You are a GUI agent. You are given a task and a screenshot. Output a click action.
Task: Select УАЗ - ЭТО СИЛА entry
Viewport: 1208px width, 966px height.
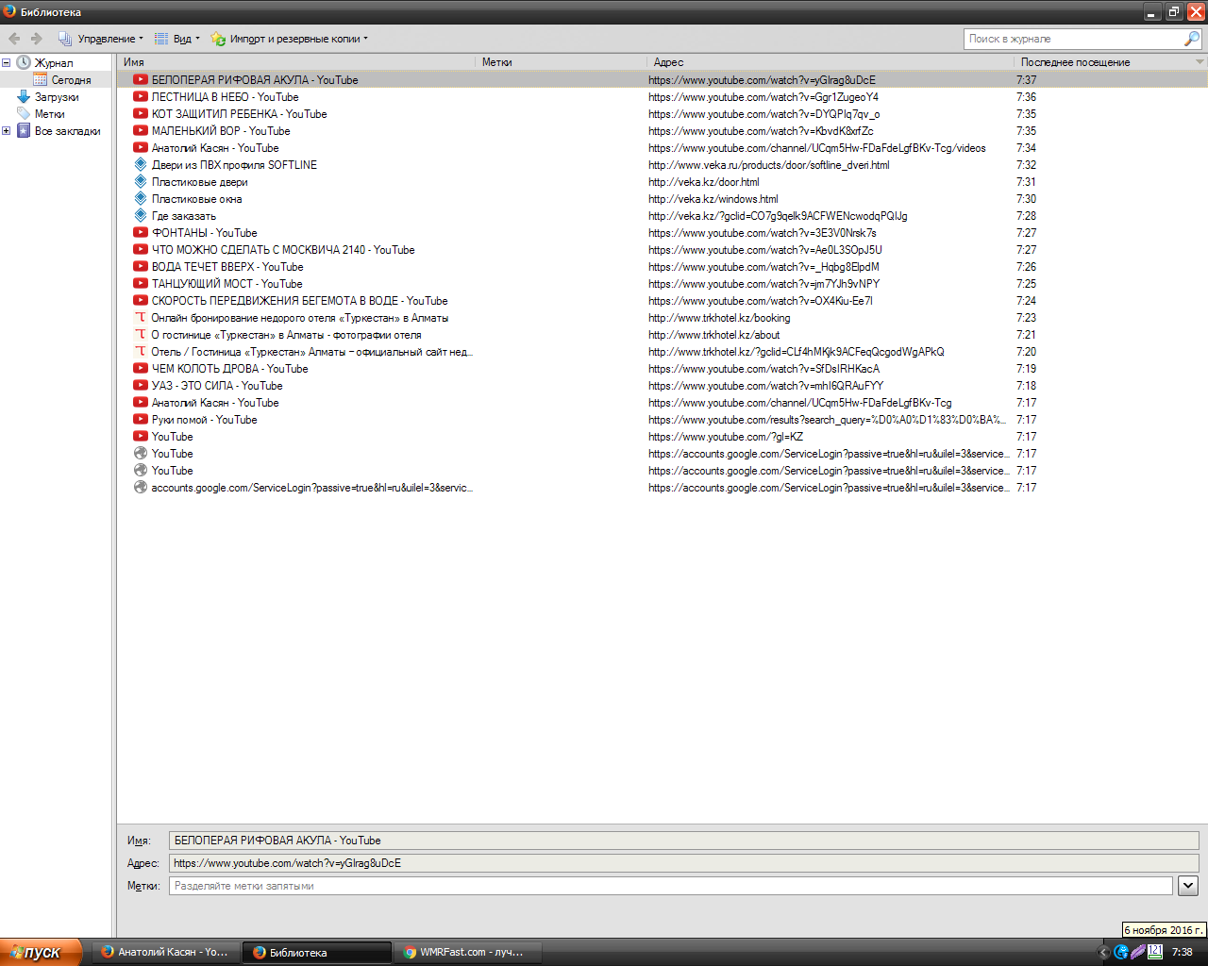(x=217, y=386)
